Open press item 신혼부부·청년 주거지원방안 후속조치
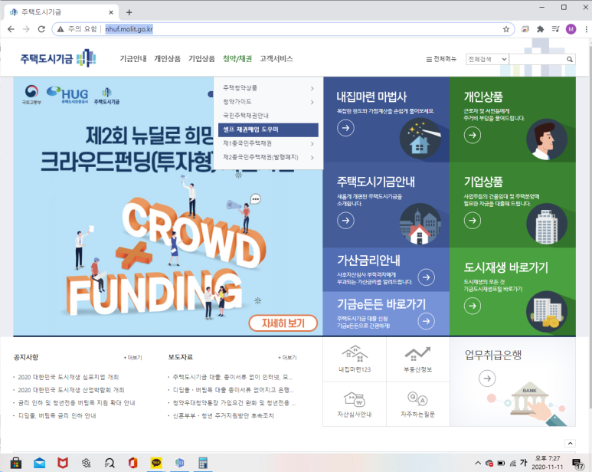The image size is (592, 472). [x=223, y=416]
